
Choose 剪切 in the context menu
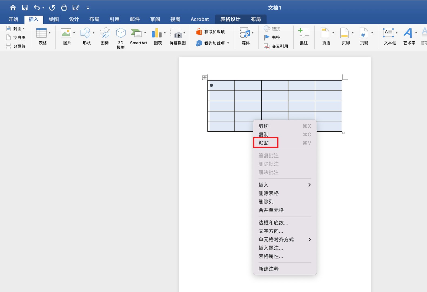(285, 126)
